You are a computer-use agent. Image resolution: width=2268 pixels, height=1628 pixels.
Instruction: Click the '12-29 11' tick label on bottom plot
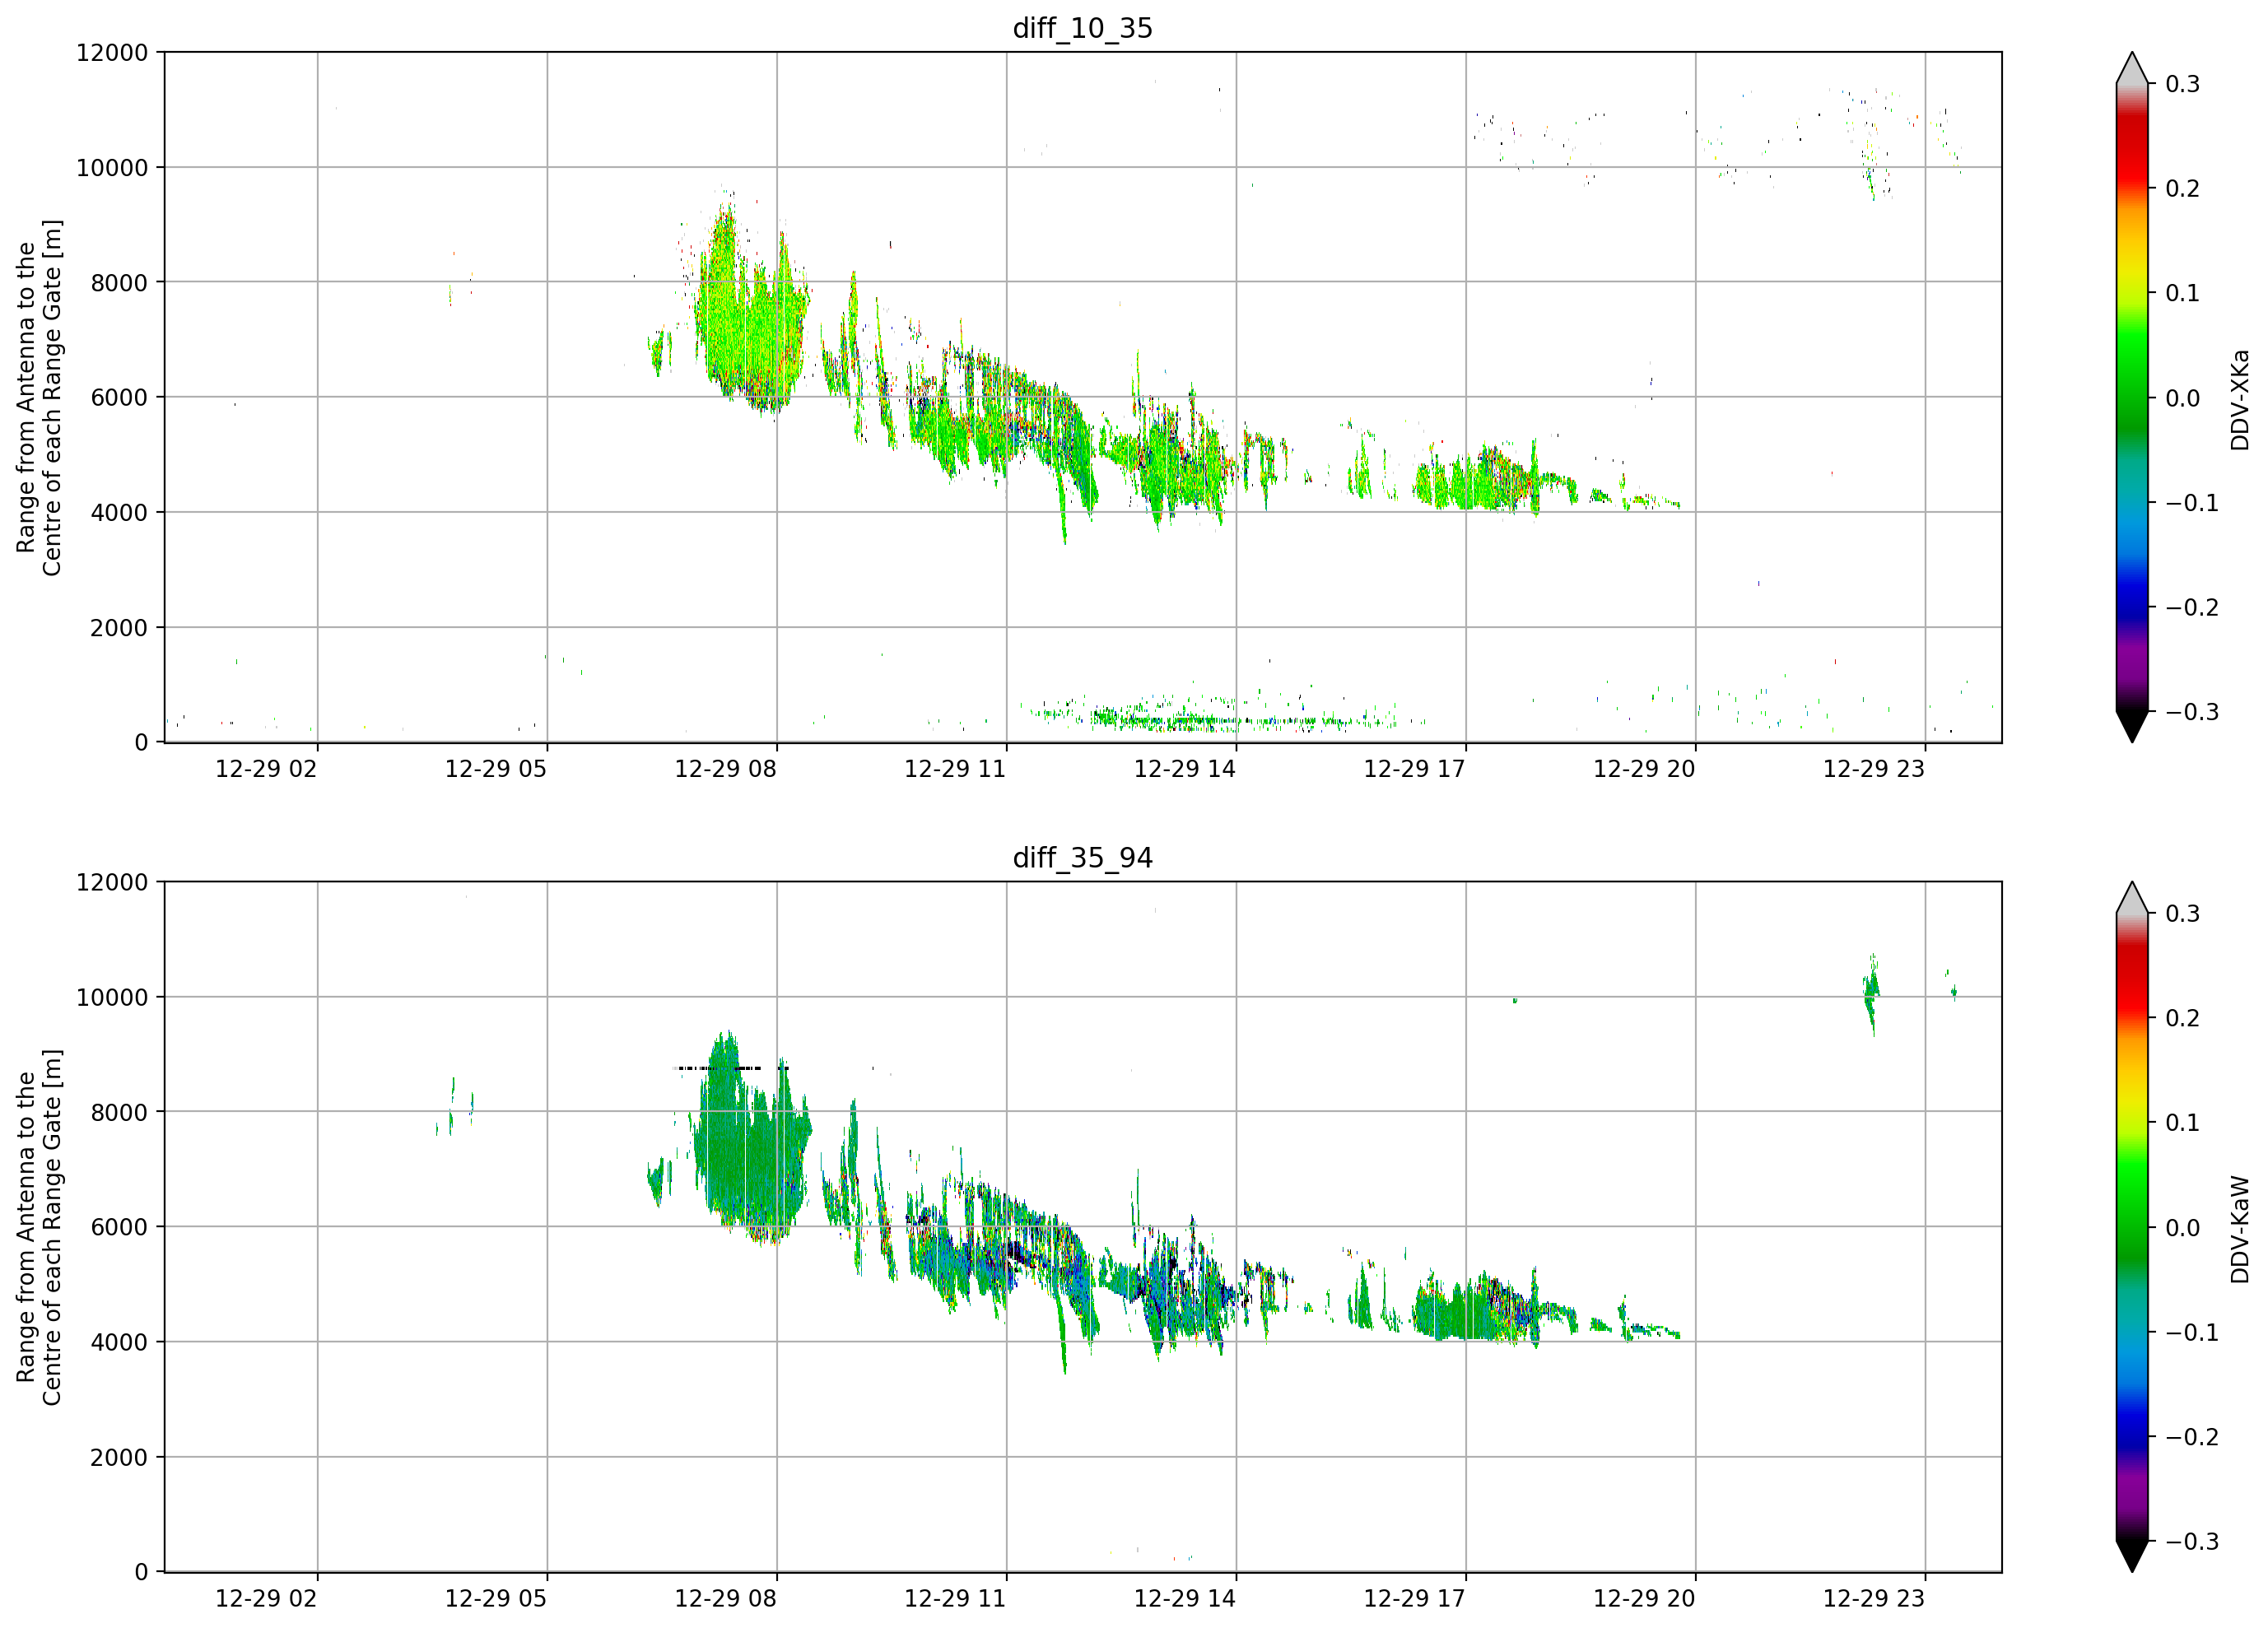point(954,1598)
